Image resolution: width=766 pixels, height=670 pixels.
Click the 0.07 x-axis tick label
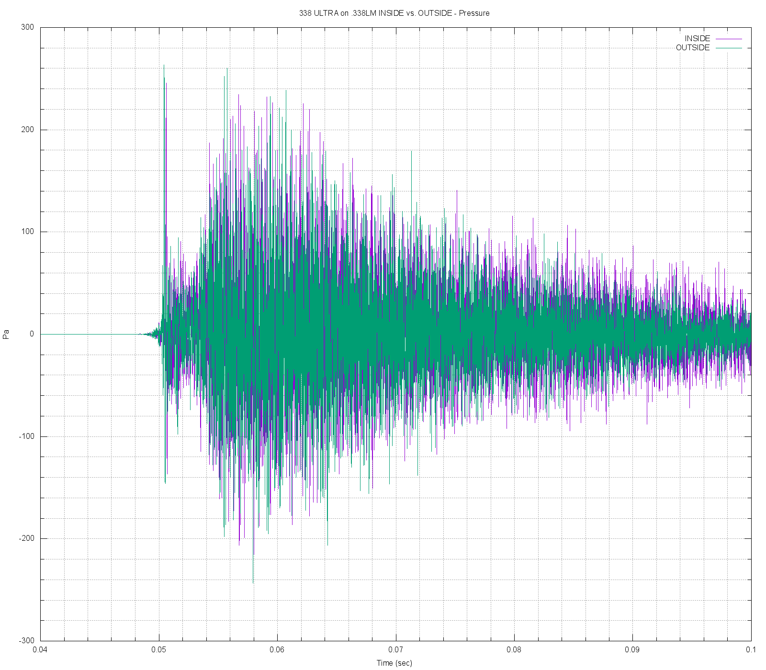tap(396, 649)
